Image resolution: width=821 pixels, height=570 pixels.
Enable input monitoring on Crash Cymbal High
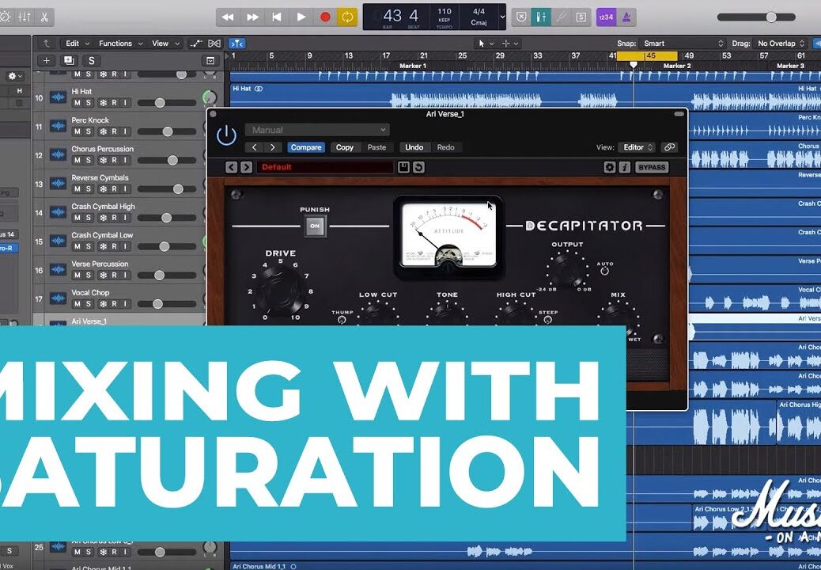125,218
